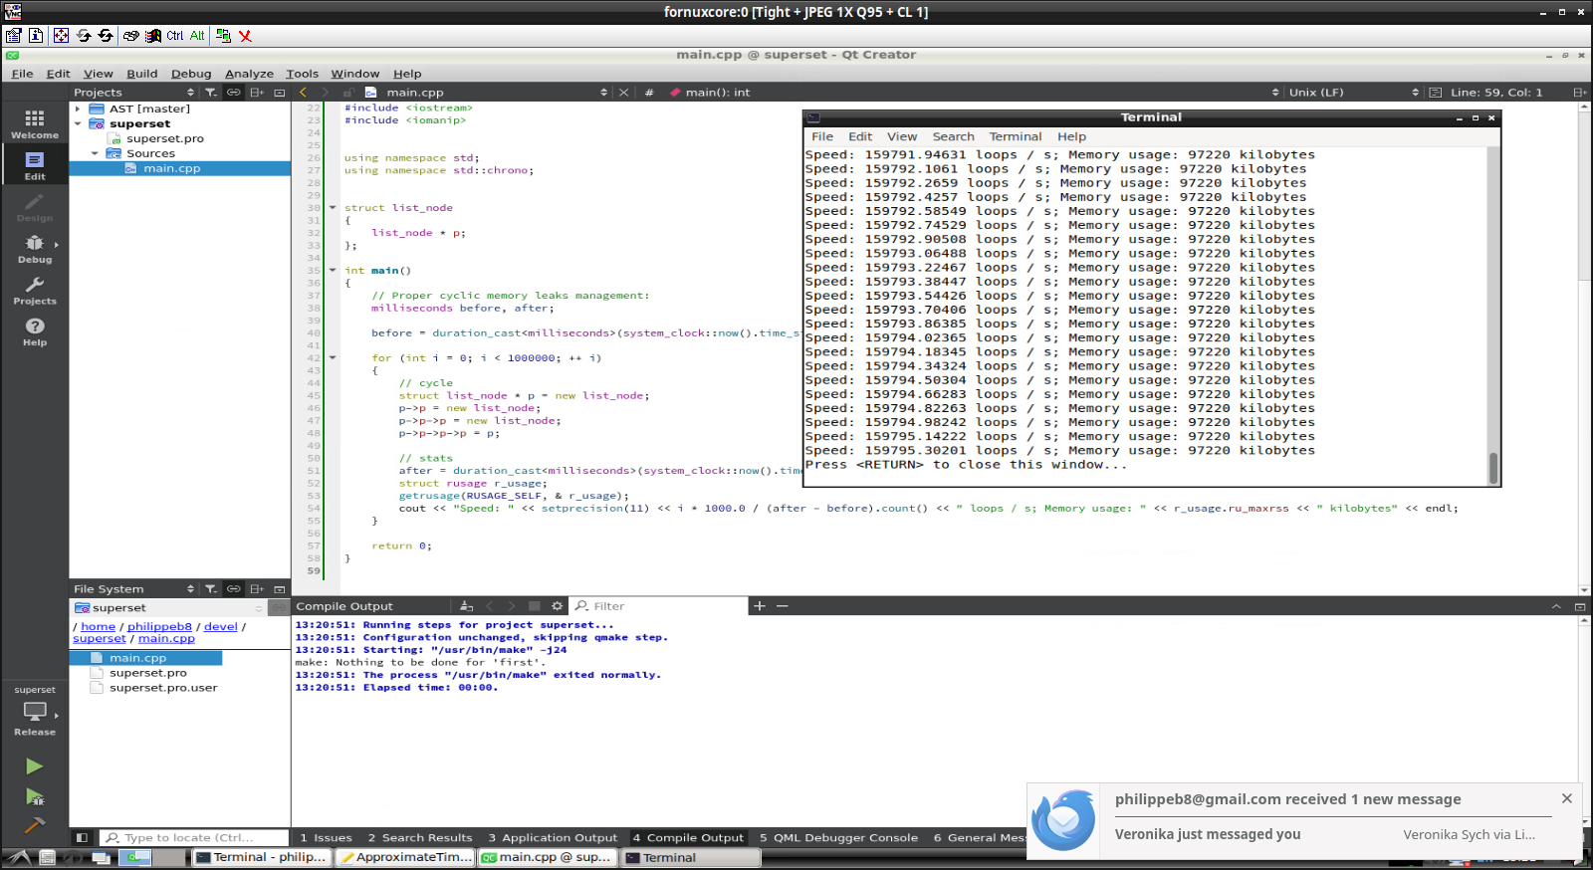This screenshot has width=1593, height=870.
Task: Open the Analyze menu
Action: pos(249,74)
